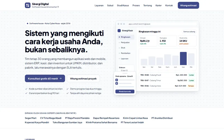This screenshot has height=140, width=224.
Task: Click the Tempo badge for TRX-1046
Action: click(191, 86)
